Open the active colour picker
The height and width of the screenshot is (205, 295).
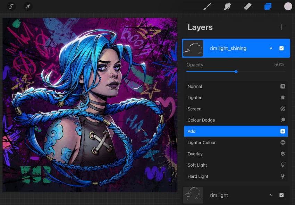click(288, 6)
